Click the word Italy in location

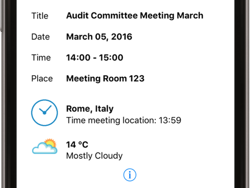pyautogui.click(x=104, y=109)
